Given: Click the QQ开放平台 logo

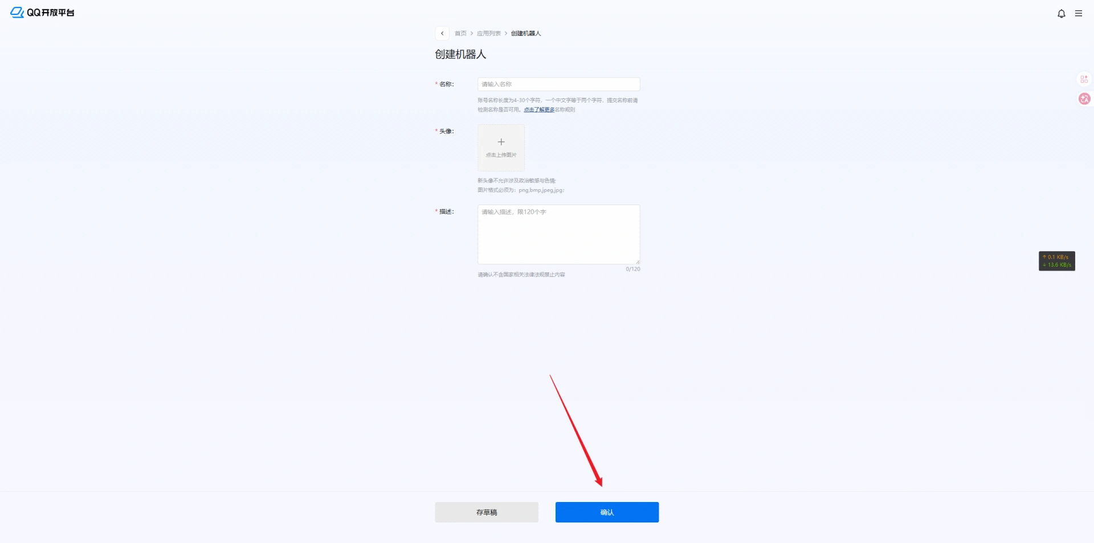Looking at the screenshot, I should [x=42, y=13].
